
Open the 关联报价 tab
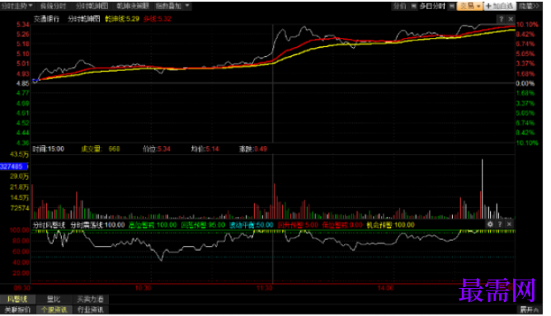(17, 309)
